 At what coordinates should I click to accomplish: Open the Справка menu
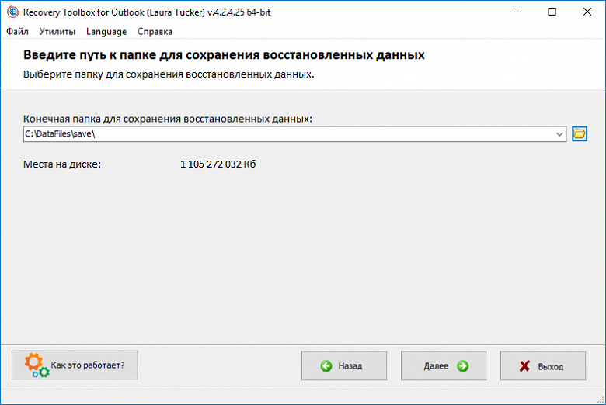155,32
